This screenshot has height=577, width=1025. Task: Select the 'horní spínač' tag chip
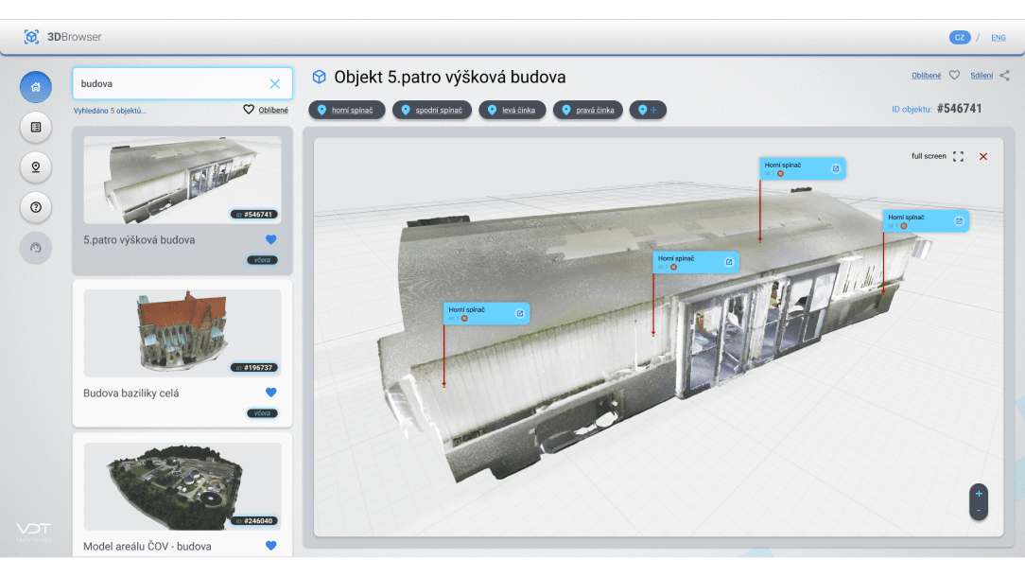[x=346, y=110]
